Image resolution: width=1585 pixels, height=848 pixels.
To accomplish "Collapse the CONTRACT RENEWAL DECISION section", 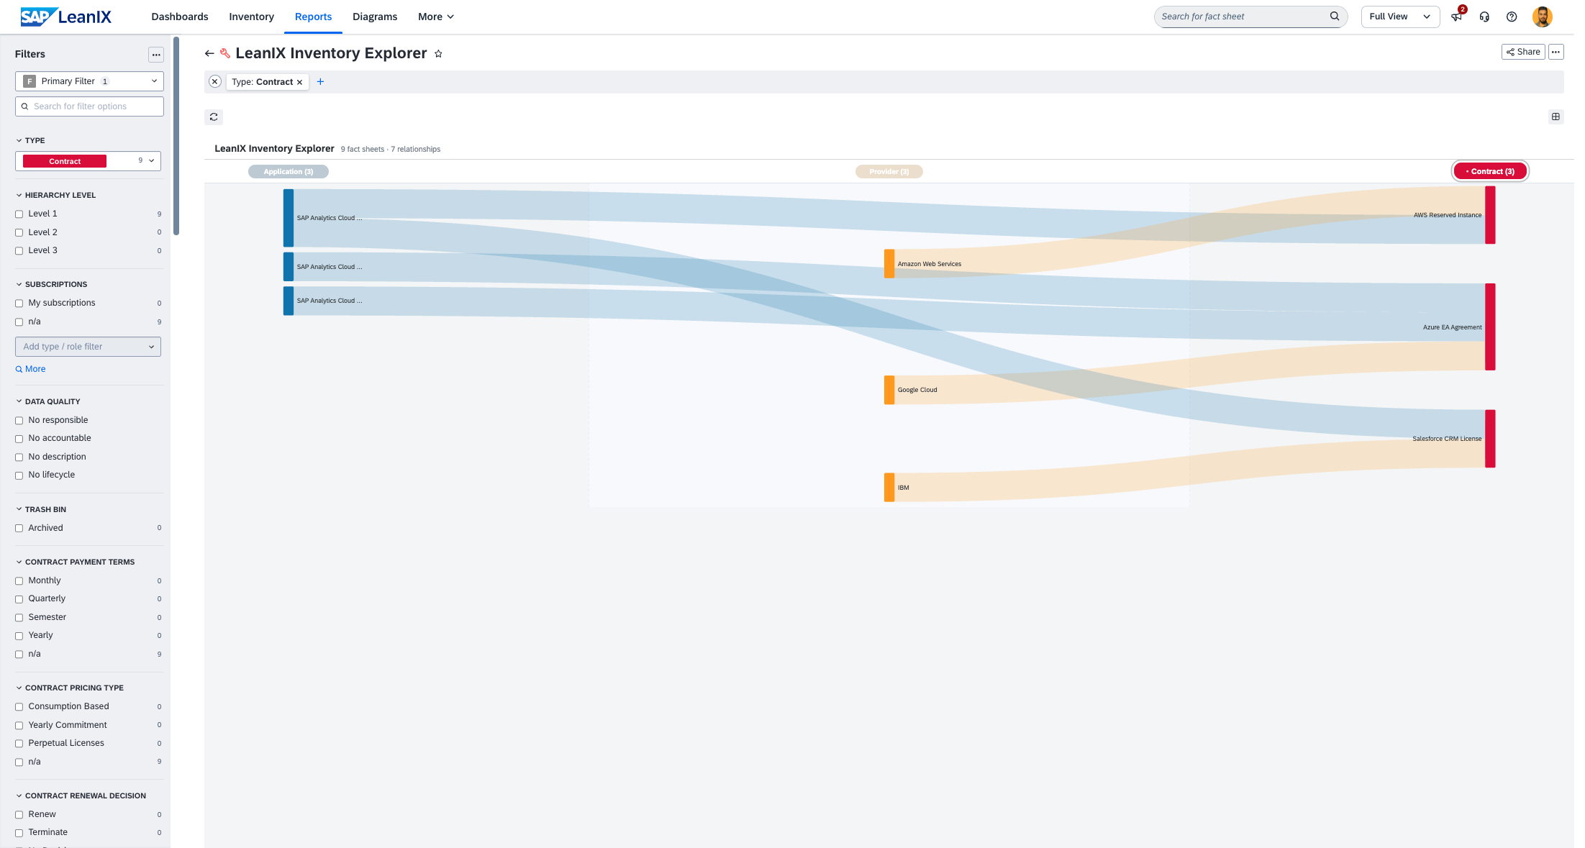I will tap(81, 796).
